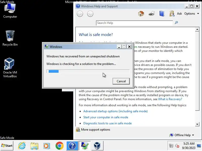Viewport: 202px width, 151px height.
Task: Open VirtualBox from the taskbar
Action: click(97, 146)
